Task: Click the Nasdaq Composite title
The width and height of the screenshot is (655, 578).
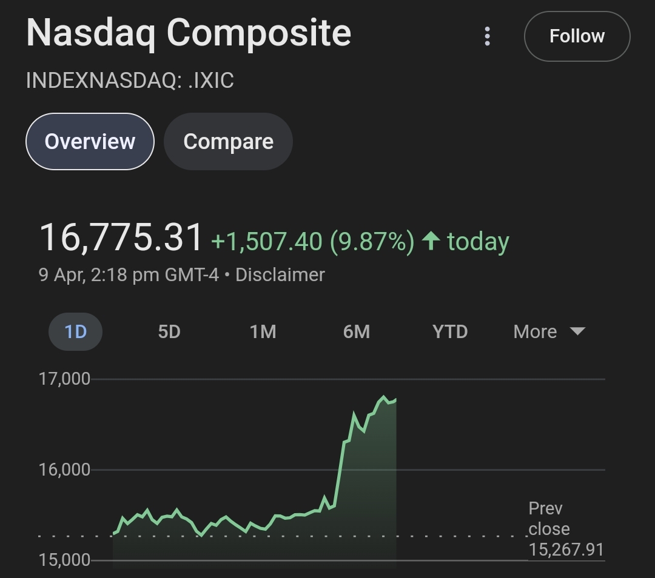Action: click(189, 33)
